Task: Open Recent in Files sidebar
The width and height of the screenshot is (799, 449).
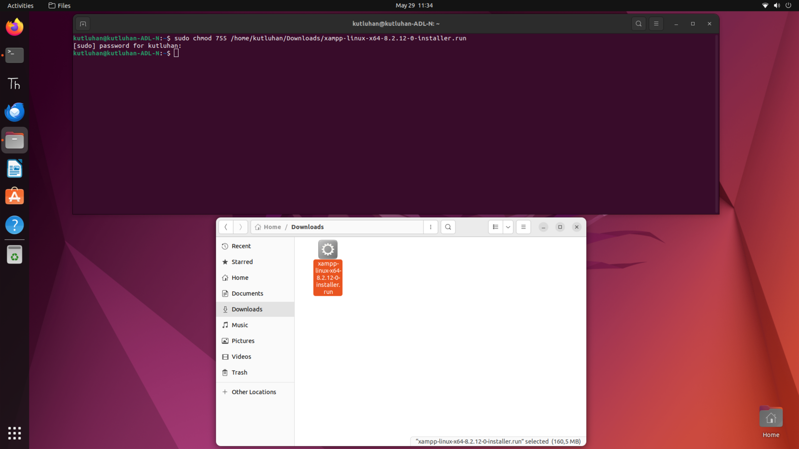Action: point(255,246)
